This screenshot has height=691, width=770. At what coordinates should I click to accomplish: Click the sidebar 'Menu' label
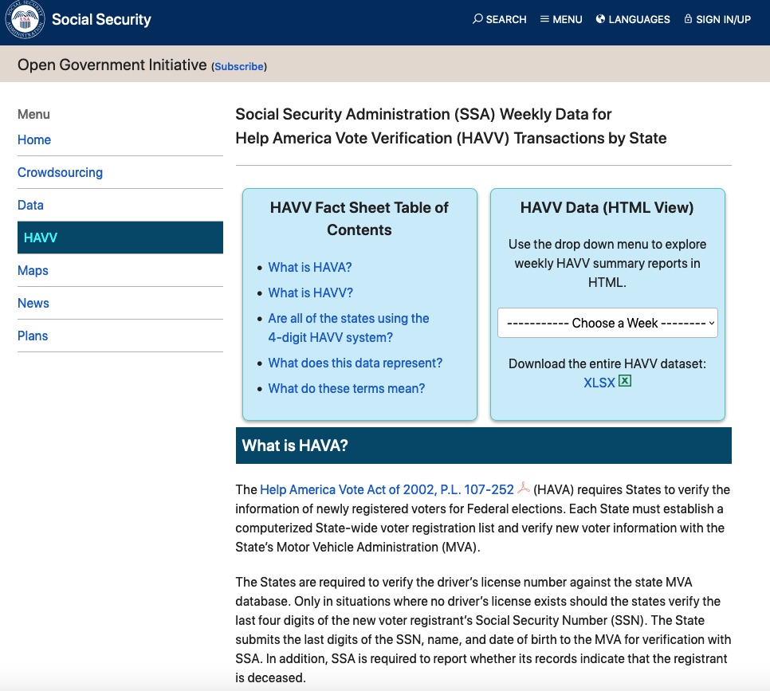tap(33, 115)
